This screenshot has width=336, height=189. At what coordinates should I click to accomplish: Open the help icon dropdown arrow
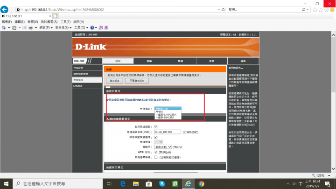click(96, 28)
